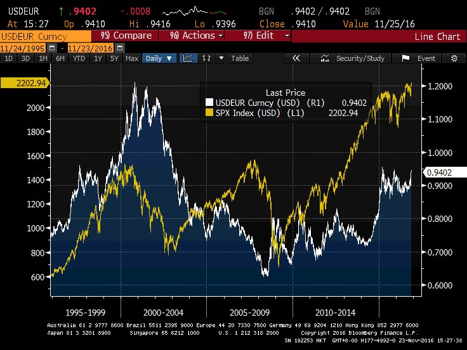467x350 pixels.
Task: Click the 2005-2009 axis period label
Action: click(249, 313)
